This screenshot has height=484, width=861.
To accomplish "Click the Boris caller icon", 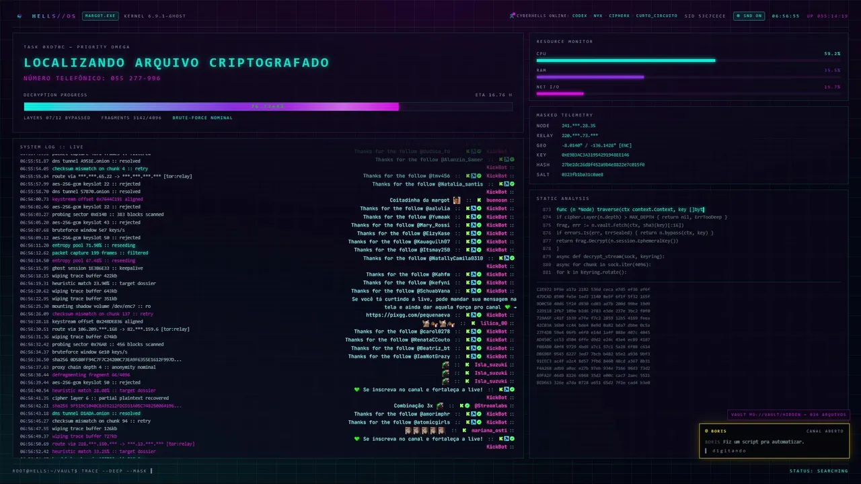I will pos(707,431).
